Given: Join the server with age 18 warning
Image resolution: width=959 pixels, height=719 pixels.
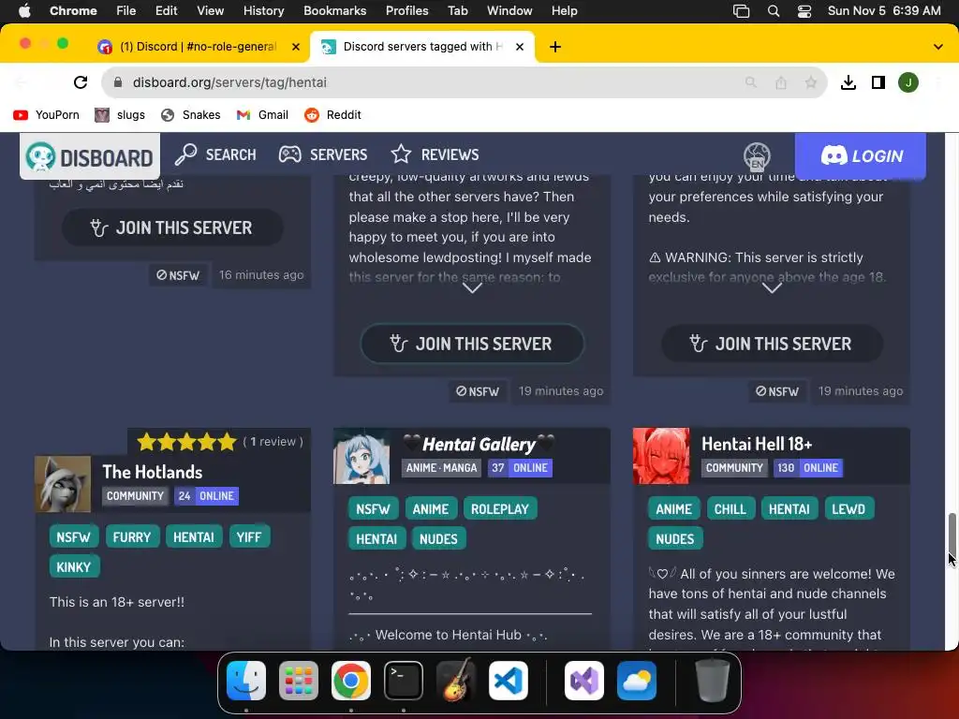Looking at the screenshot, I should [x=772, y=344].
